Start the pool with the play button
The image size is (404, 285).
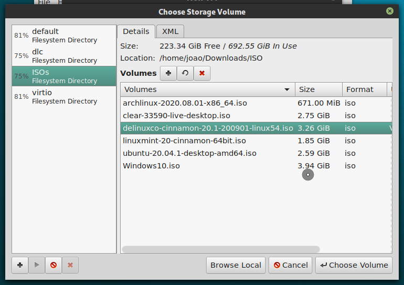coord(37,265)
